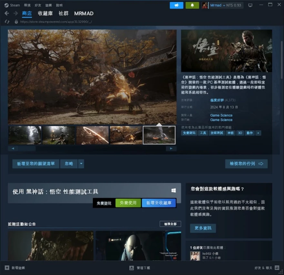
Task: Click the forward navigation arrow
Action: pos(15,13)
